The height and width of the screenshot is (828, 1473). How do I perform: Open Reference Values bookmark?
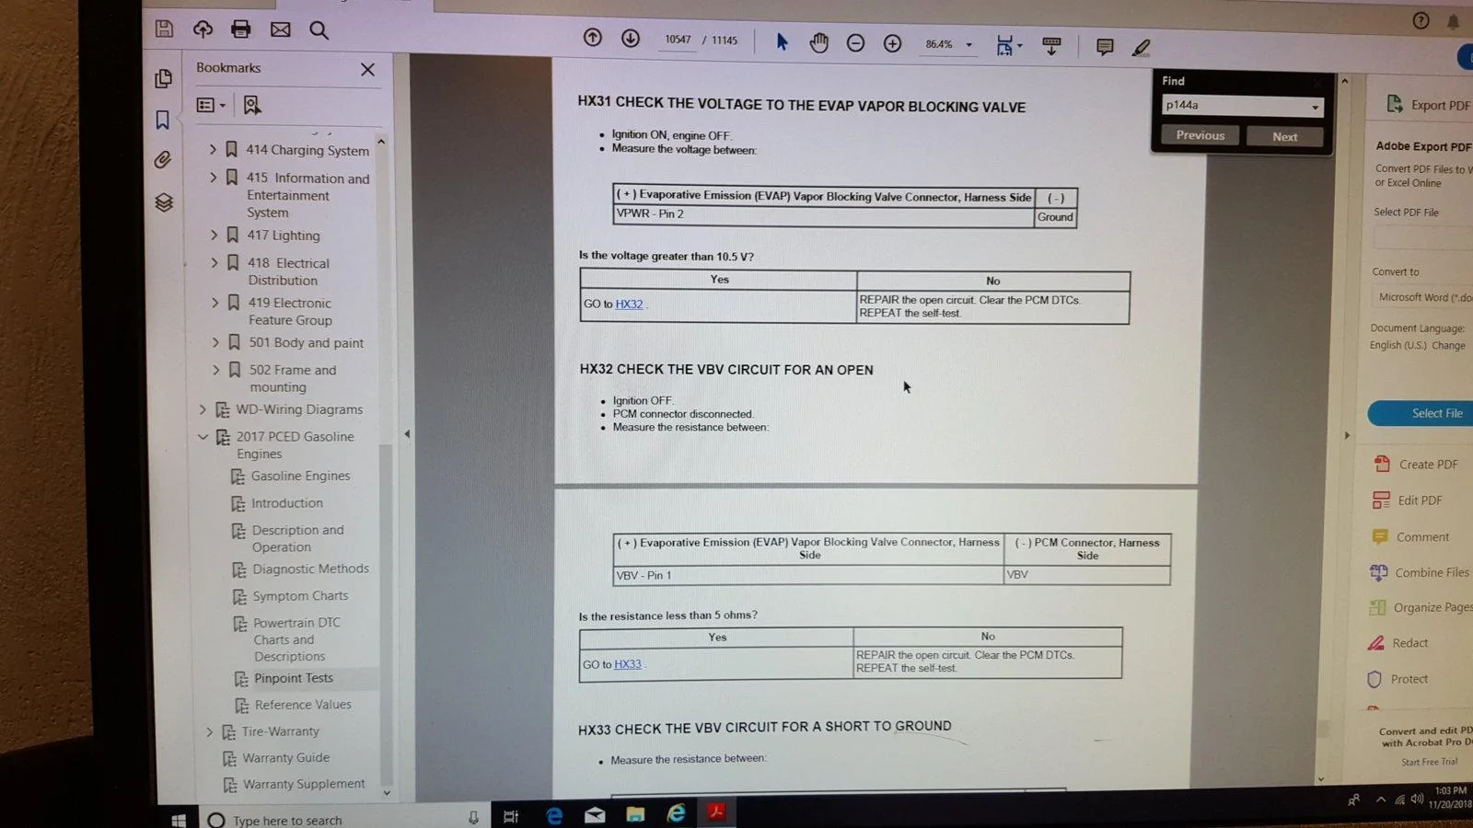303,705
